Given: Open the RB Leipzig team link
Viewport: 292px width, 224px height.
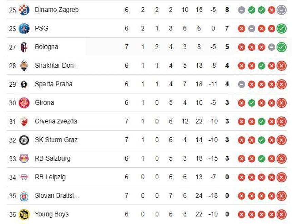Looking at the screenshot, I should point(50,177).
